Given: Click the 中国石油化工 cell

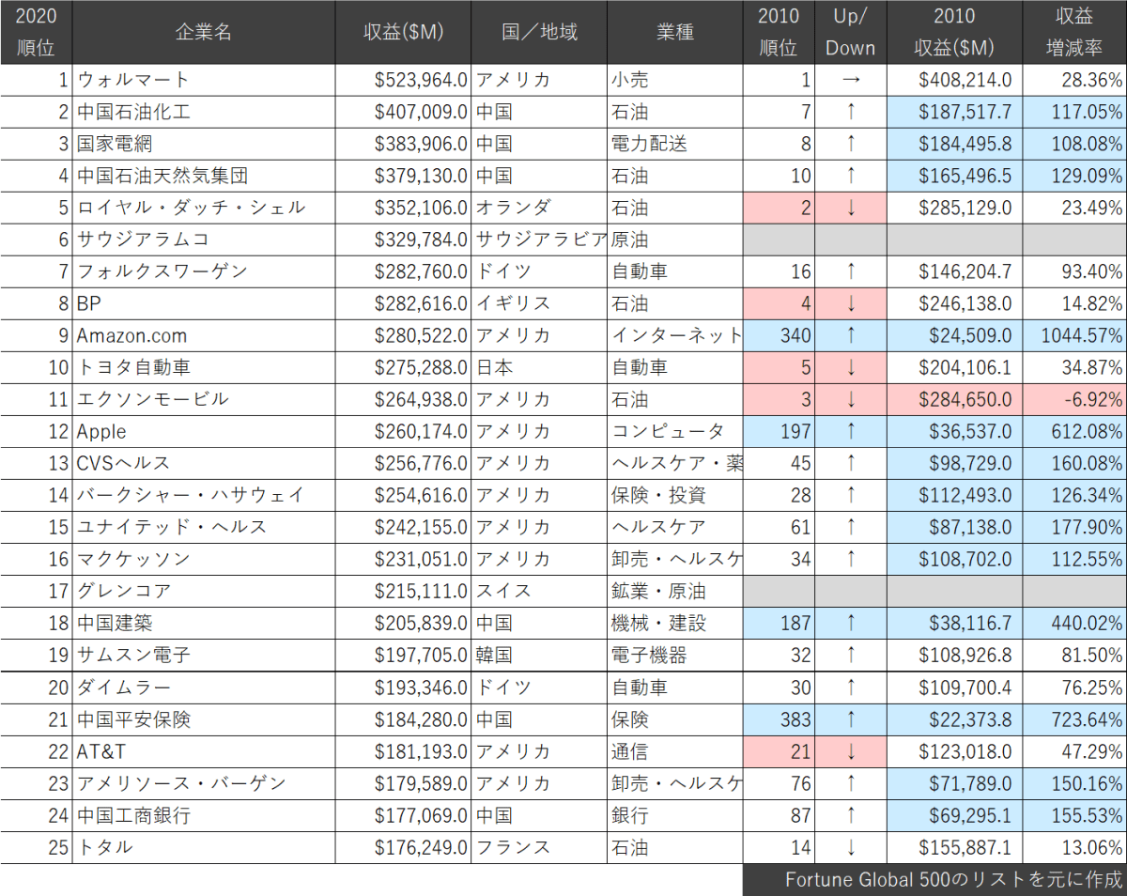Looking at the screenshot, I should point(203,112).
